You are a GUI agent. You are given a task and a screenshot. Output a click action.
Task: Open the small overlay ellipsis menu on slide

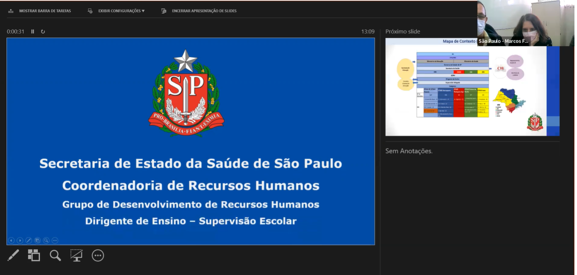55,240
